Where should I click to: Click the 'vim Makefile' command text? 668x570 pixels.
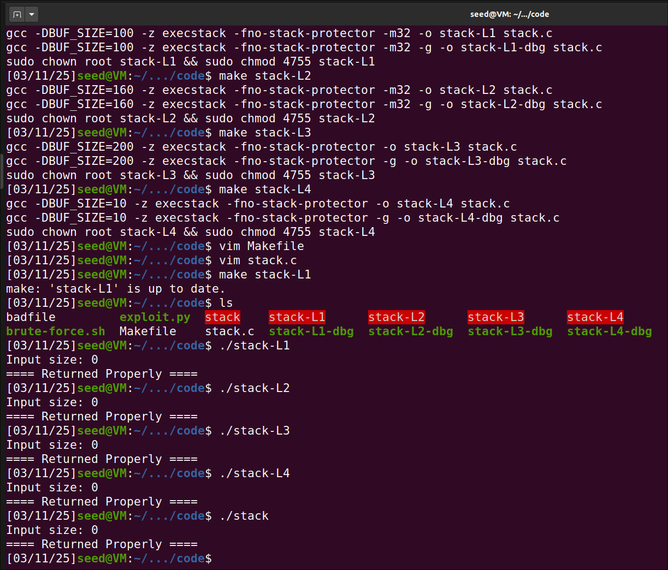click(262, 246)
